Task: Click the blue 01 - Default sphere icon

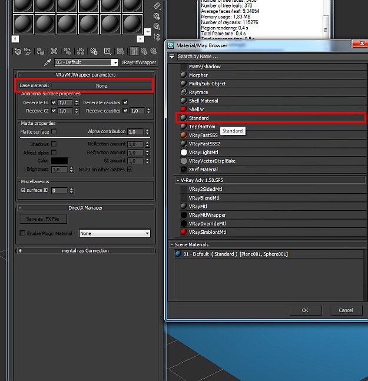Action: click(178, 254)
